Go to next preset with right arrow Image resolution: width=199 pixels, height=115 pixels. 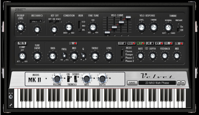click(183, 83)
